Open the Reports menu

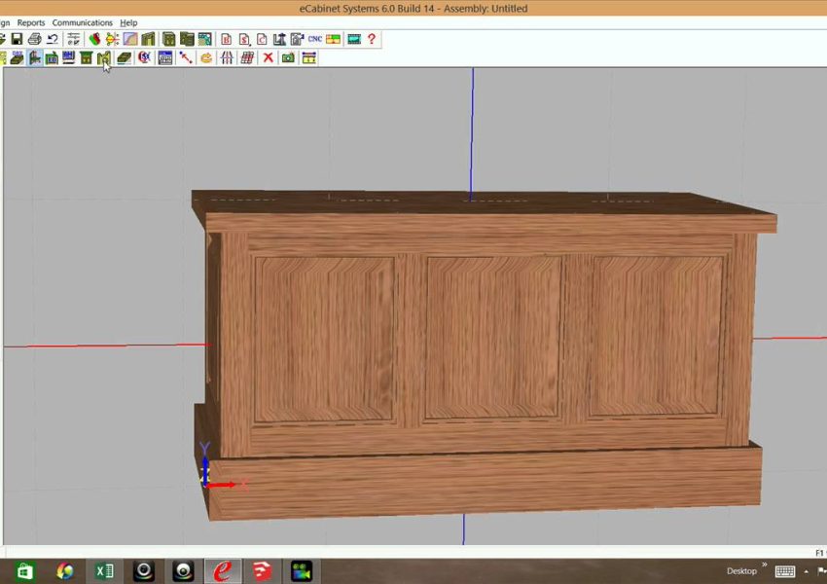(31, 22)
